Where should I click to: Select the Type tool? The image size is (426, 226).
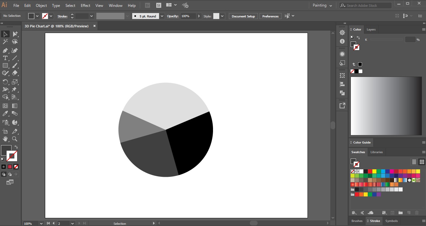(x=5, y=58)
